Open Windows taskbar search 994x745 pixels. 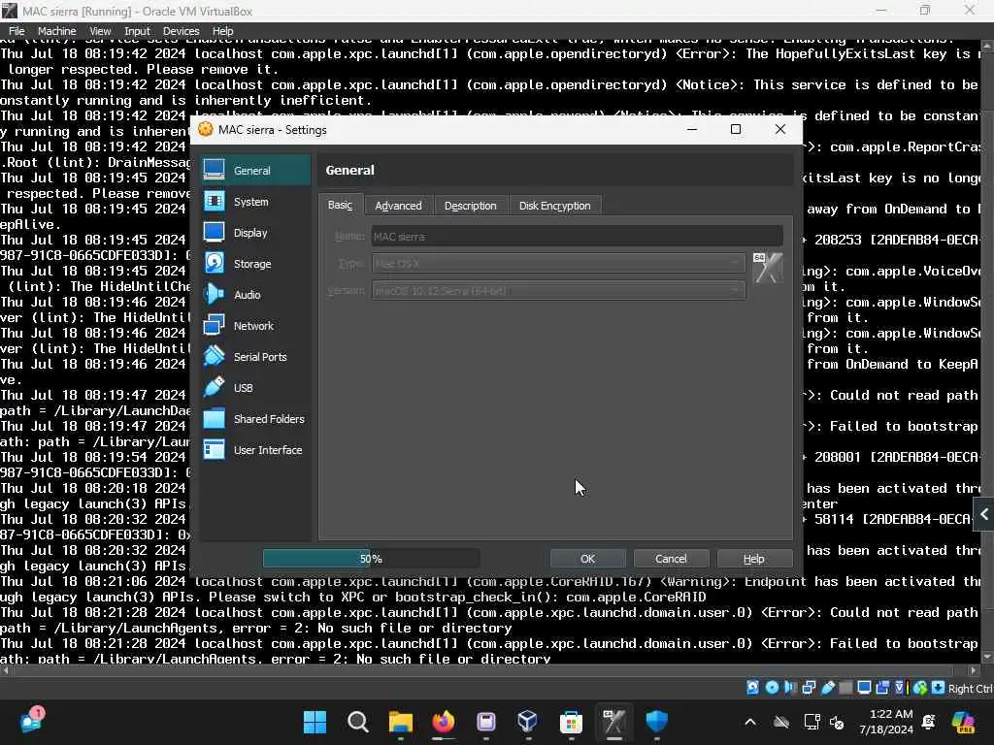358,722
